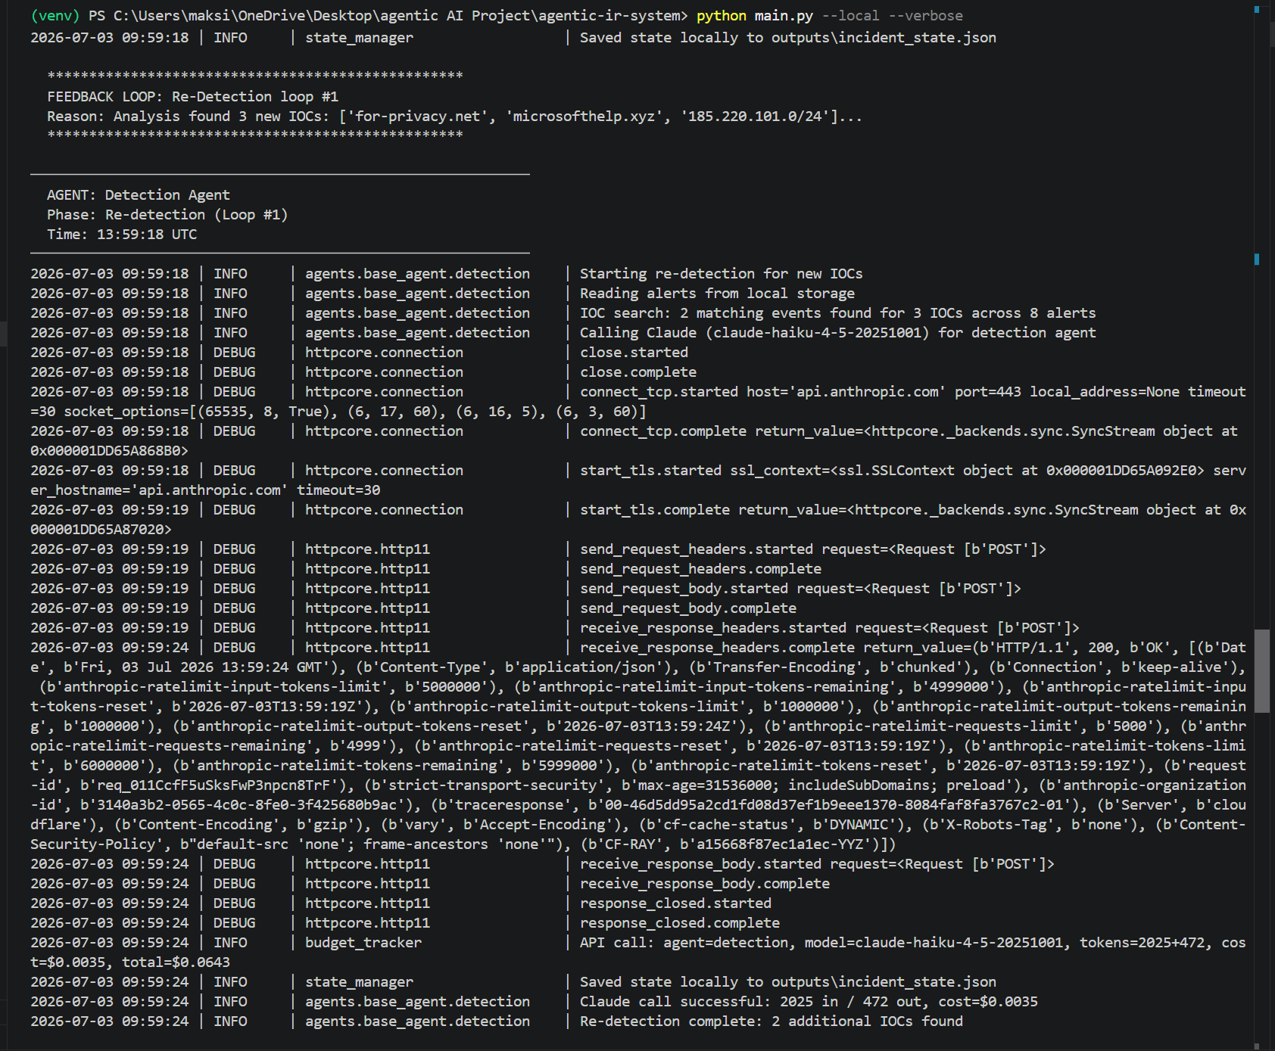Image resolution: width=1275 pixels, height=1051 pixels.
Task: Click the 'close.started' debug message
Action: [x=634, y=353]
